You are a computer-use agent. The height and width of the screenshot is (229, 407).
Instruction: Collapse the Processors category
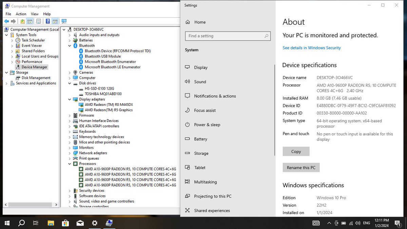[70, 164]
